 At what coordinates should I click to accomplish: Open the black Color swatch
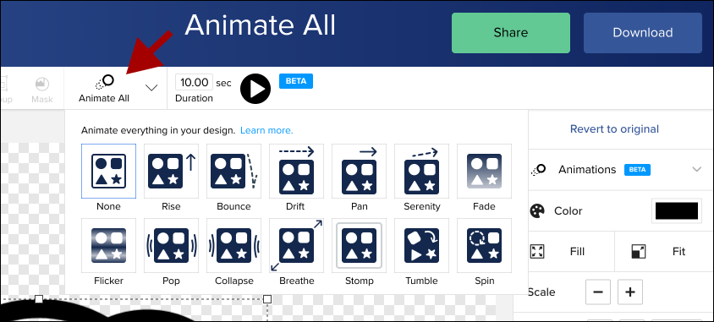677,211
